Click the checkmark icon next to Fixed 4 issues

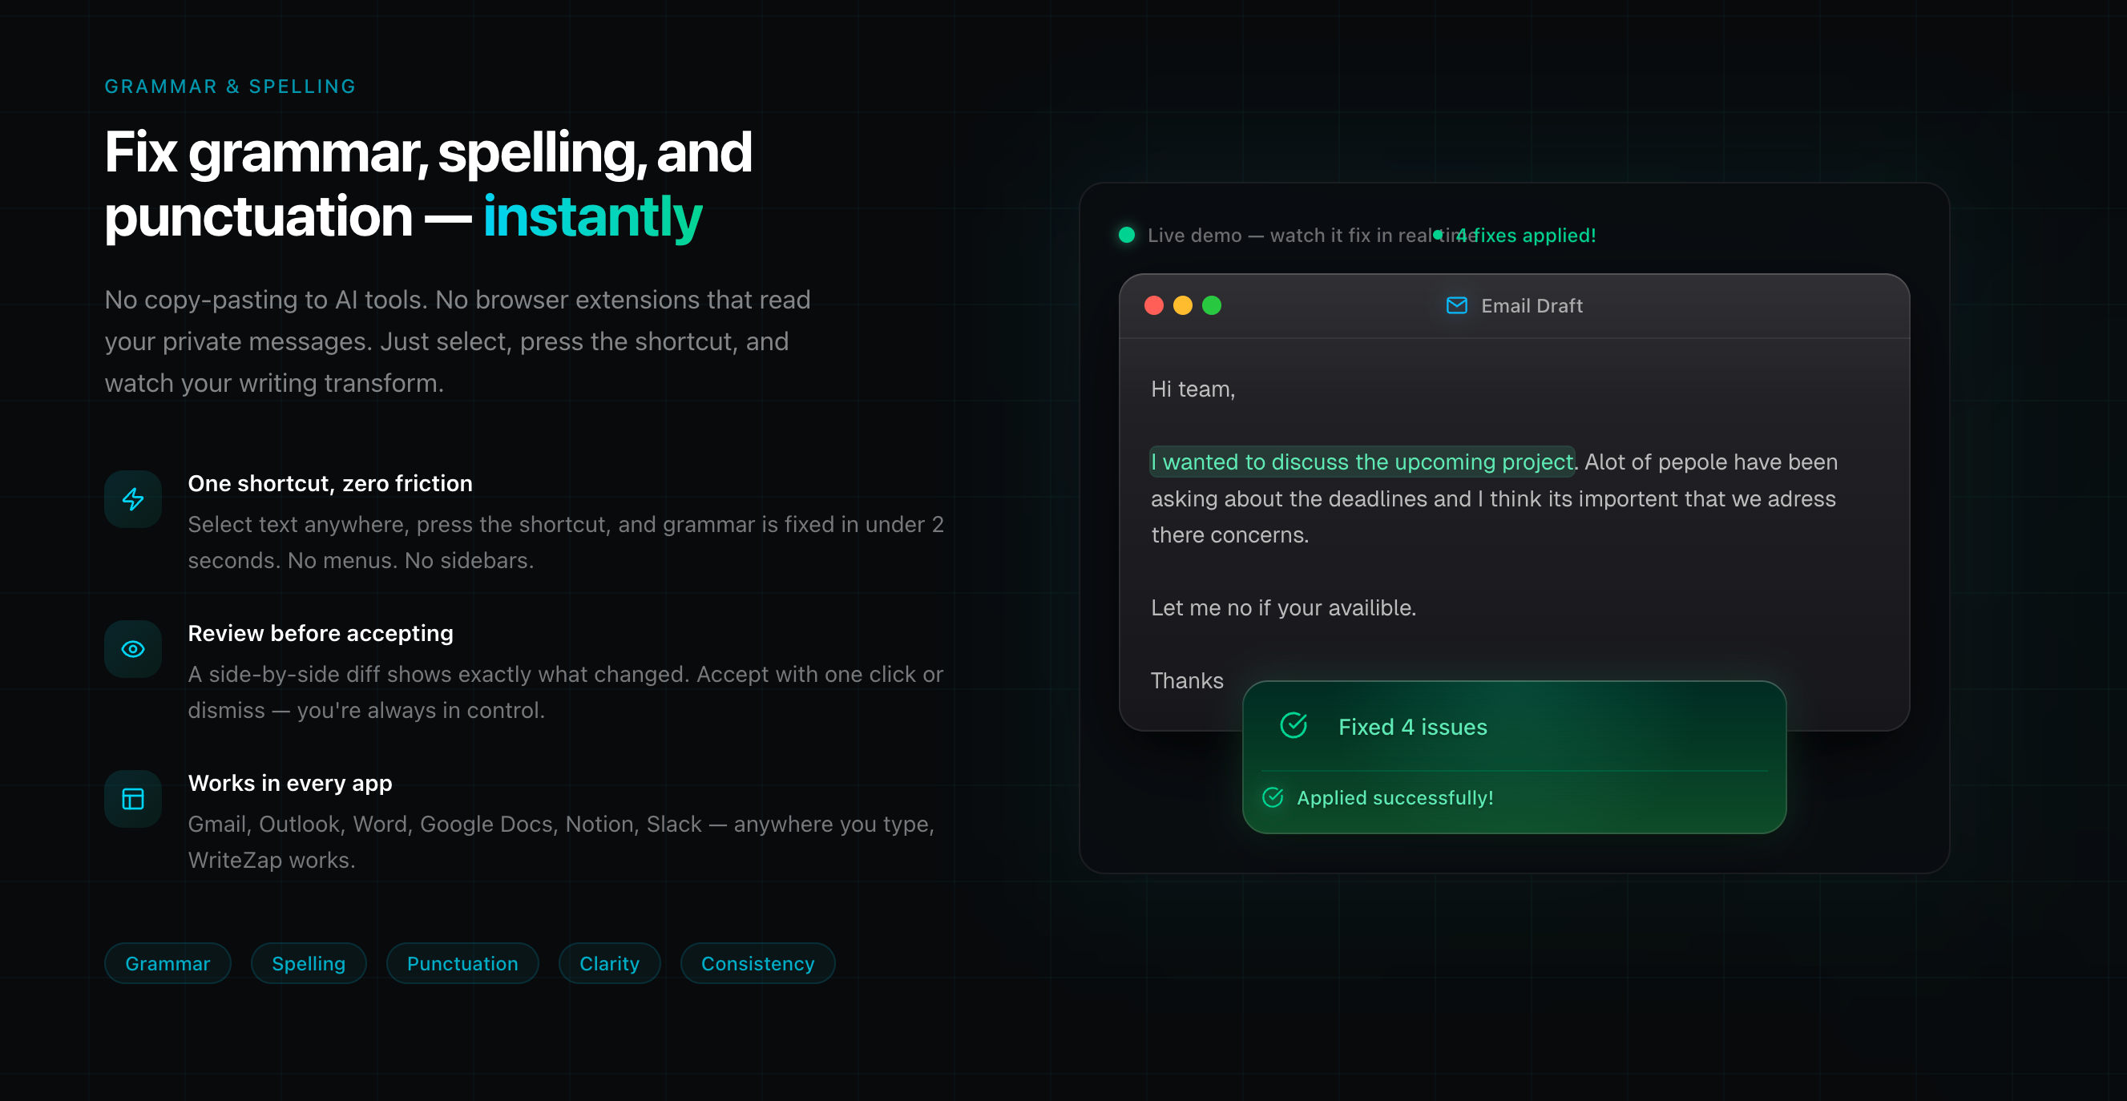pyautogui.click(x=1292, y=726)
